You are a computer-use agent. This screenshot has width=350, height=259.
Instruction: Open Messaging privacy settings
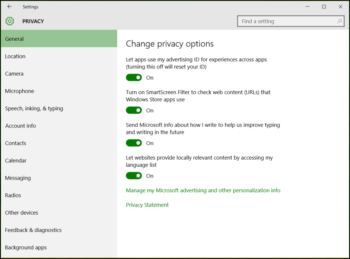pos(18,178)
